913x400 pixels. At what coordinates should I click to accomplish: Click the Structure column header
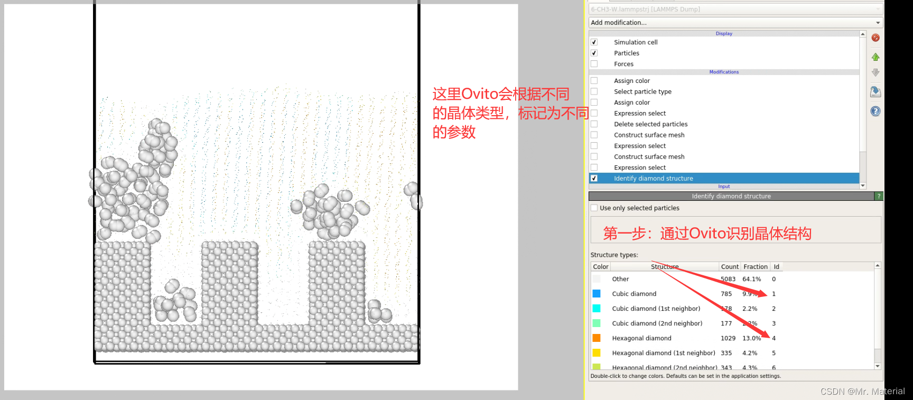point(665,267)
